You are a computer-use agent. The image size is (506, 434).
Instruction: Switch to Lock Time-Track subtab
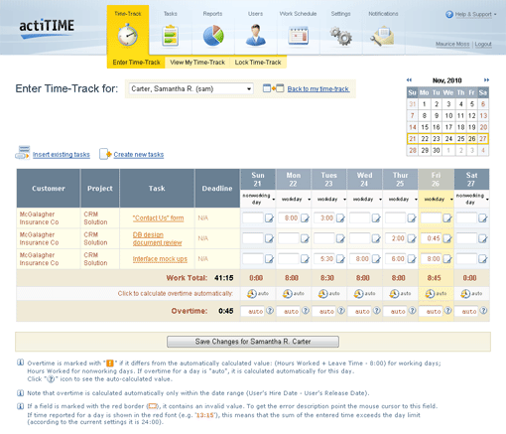pyautogui.click(x=258, y=63)
